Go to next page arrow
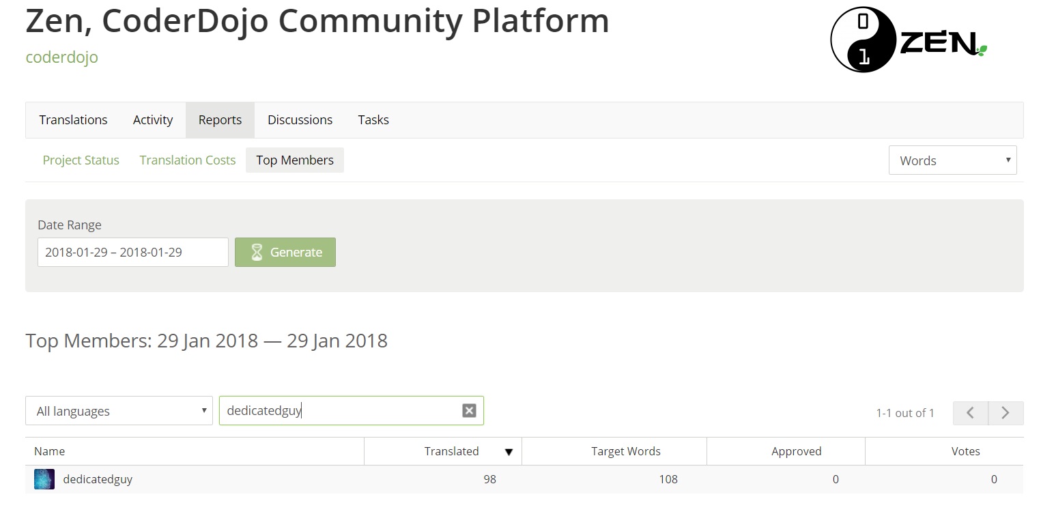The image size is (1041, 529). tap(1006, 413)
